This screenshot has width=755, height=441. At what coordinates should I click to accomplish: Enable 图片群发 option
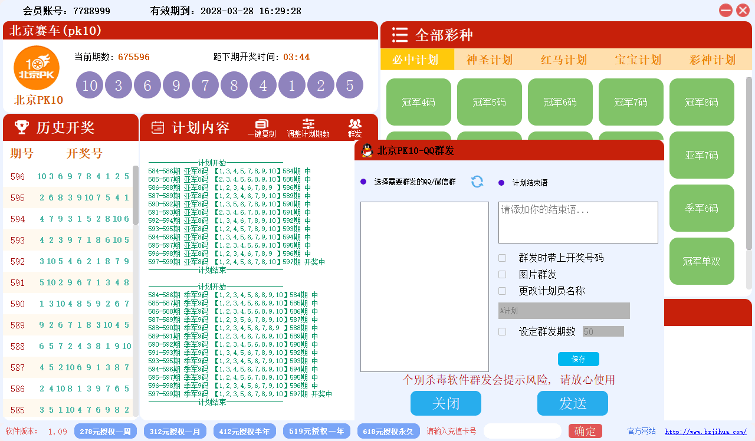pos(502,274)
